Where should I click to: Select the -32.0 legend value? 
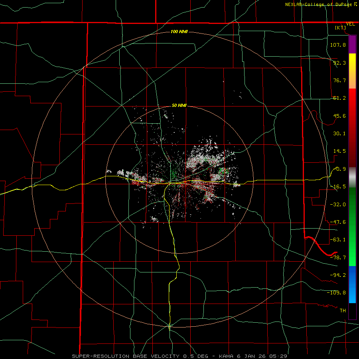(x=338, y=204)
